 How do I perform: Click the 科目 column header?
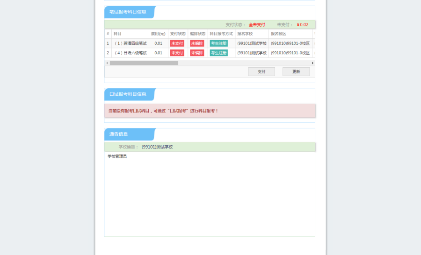(118, 34)
